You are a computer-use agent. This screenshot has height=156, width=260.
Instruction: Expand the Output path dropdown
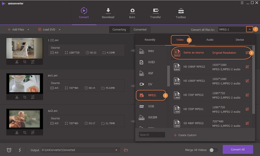click(x=117, y=150)
